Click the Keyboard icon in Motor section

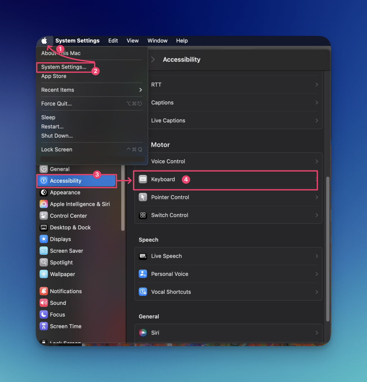pyautogui.click(x=143, y=179)
